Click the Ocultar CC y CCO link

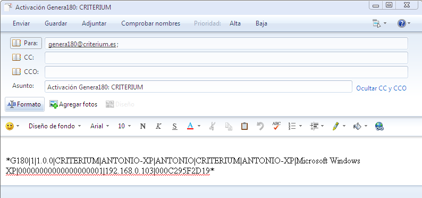click(382, 88)
